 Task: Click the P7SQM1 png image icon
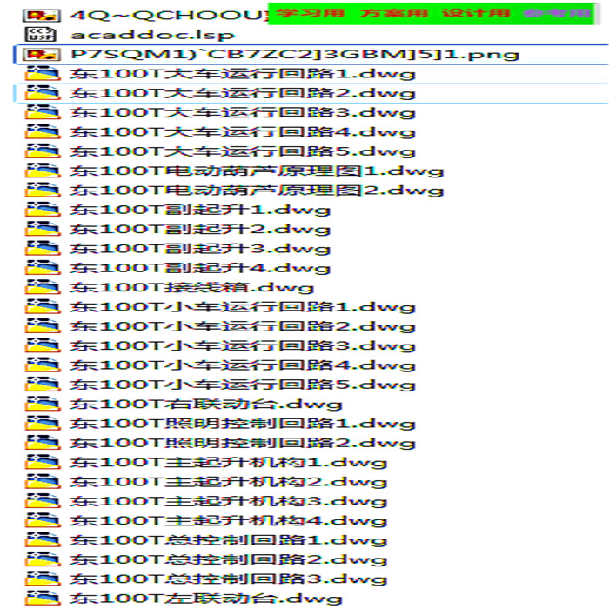(42, 54)
